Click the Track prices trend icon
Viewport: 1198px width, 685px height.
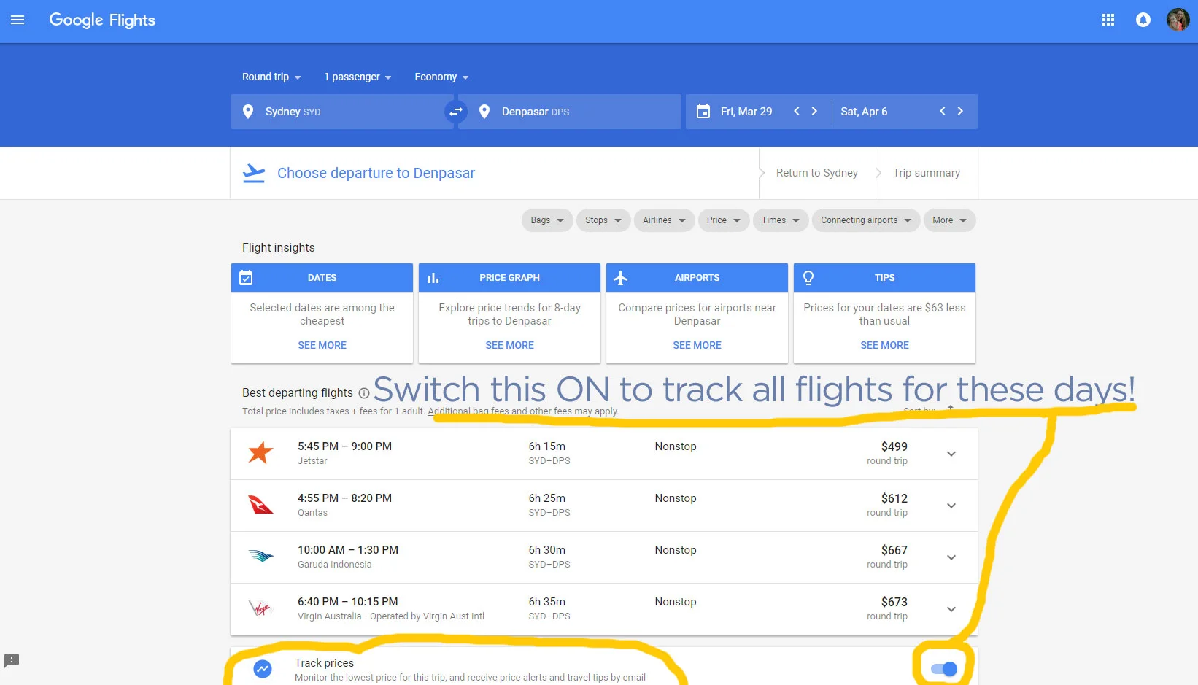pos(263,668)
